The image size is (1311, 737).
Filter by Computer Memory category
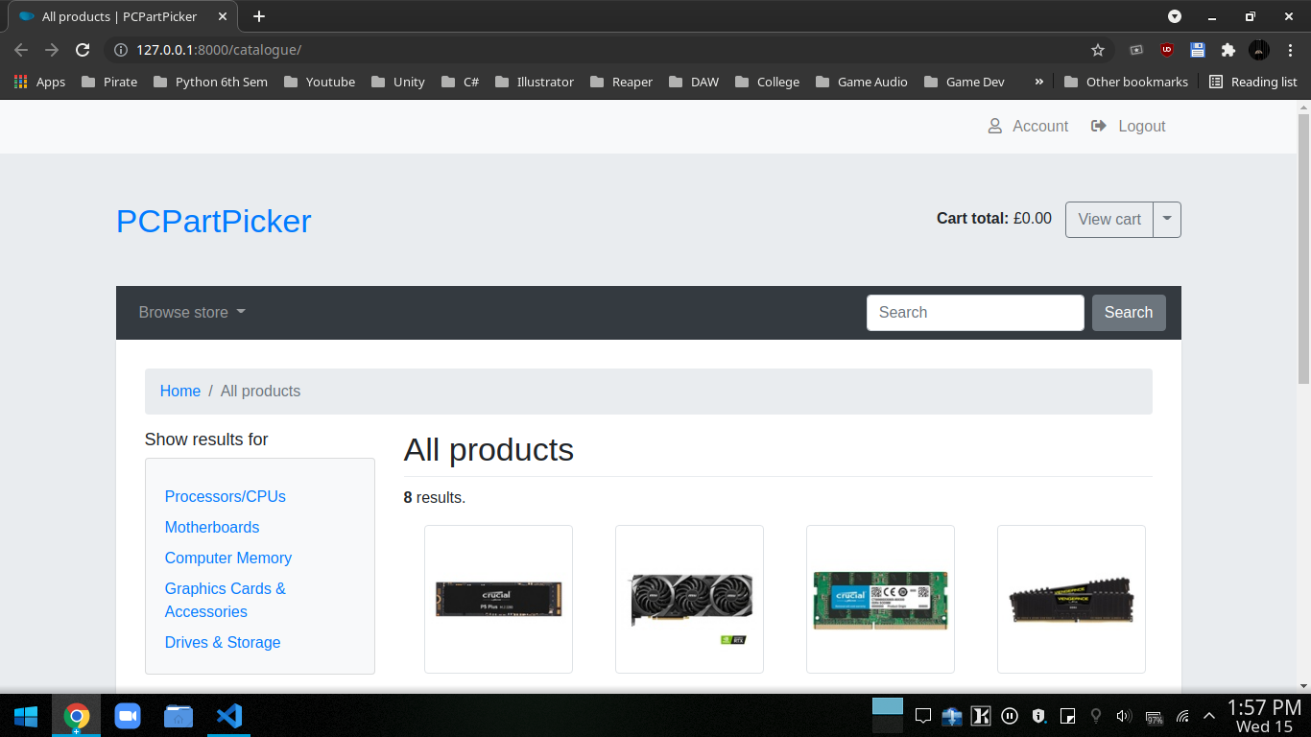coord(228,559)
